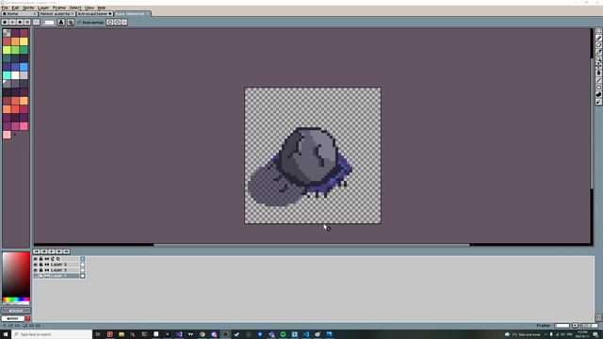Click the foreground color button
The height and width of the screenshot is (339, 603).
pyautogui.click(x=16, y=311)
